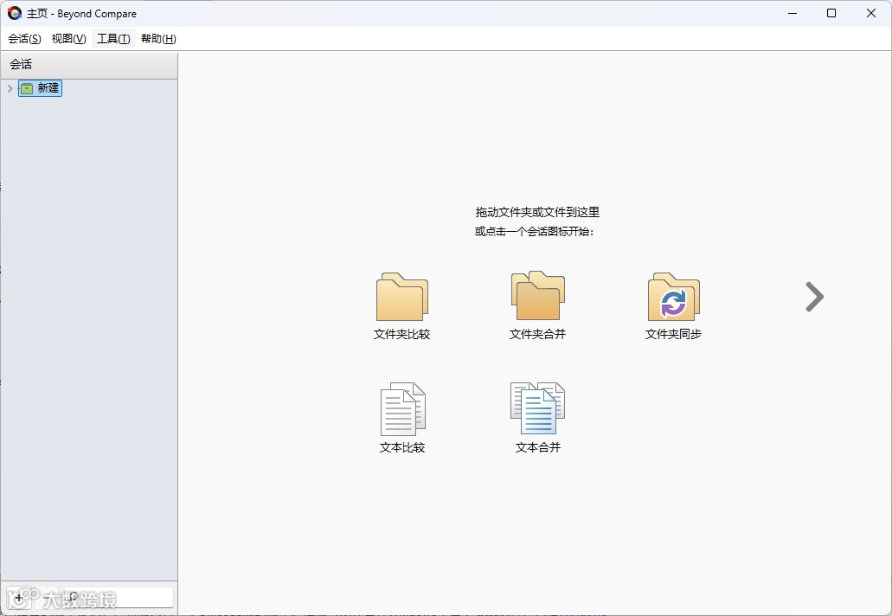
Task: Open the 文件夹比较 folder compare session
Action: click(x=401, y=306)
